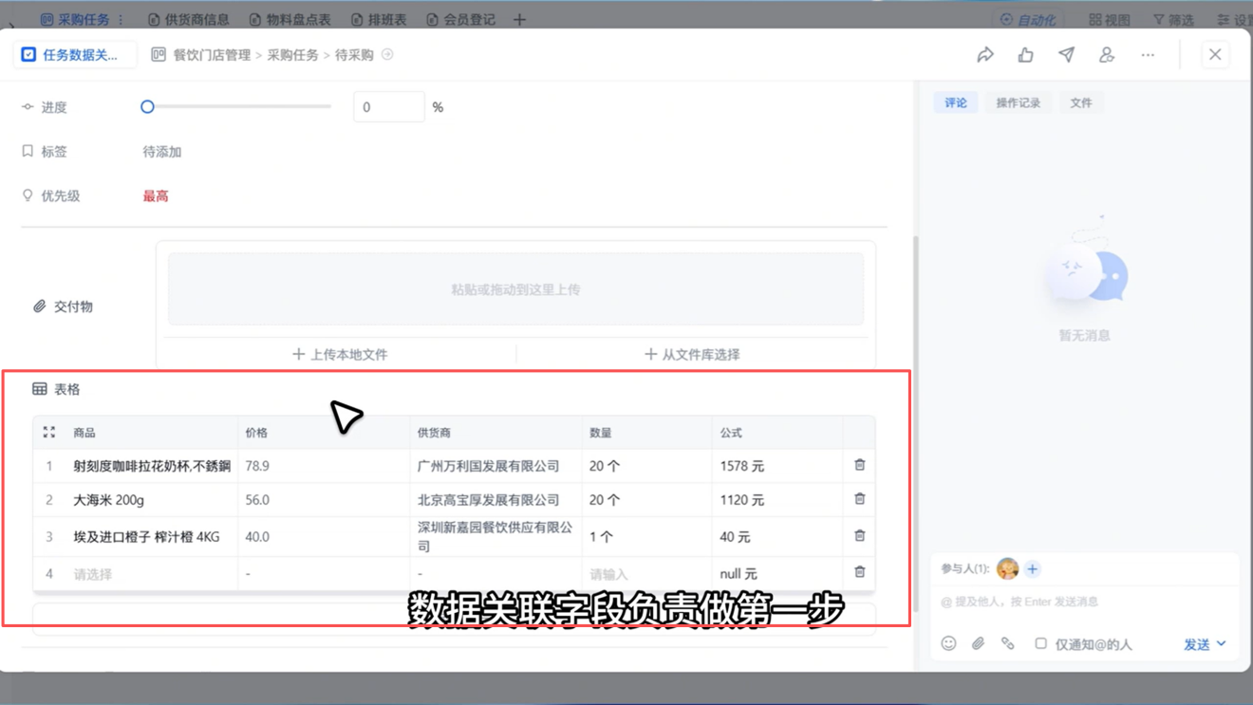
Task: Open breadcrumb 待采购
Action: 354,55
